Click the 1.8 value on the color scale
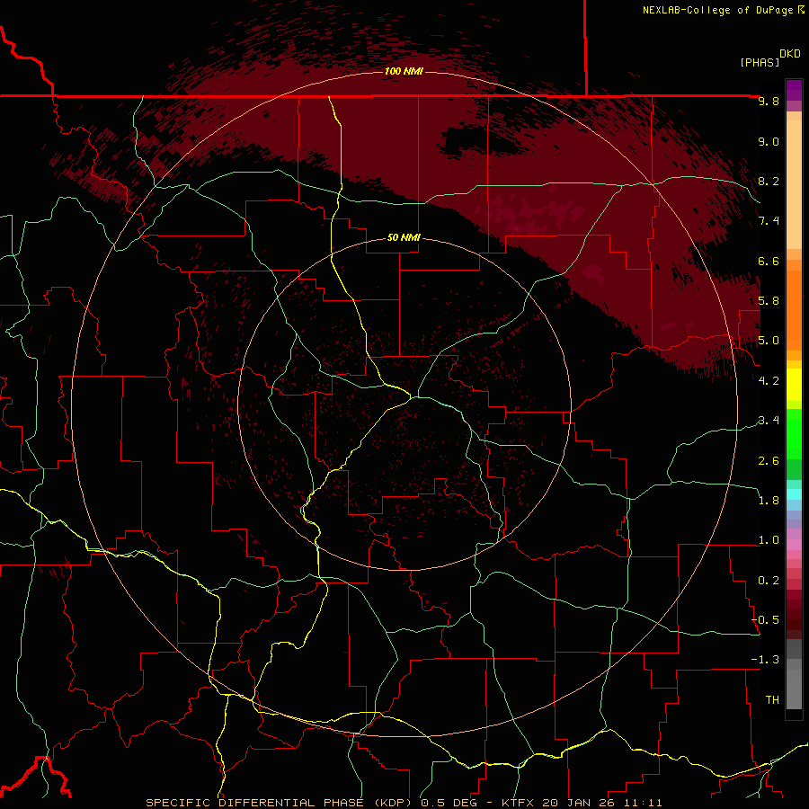 pos(769,501)
